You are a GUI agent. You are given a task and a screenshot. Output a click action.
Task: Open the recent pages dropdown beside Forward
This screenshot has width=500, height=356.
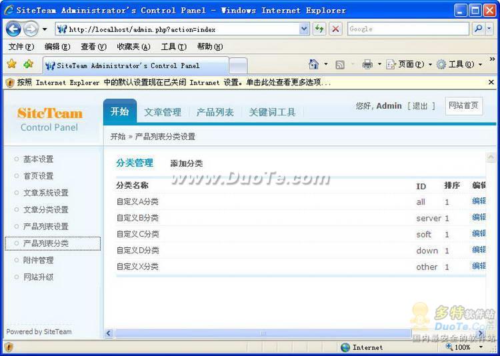click(45, 29)
